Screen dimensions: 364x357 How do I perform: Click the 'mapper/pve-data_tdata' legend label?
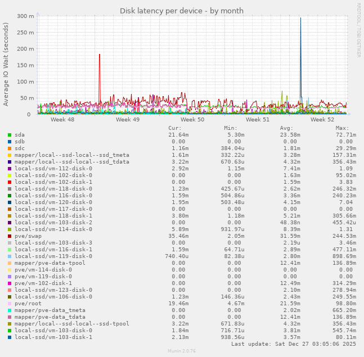click(x=50, y=317)
